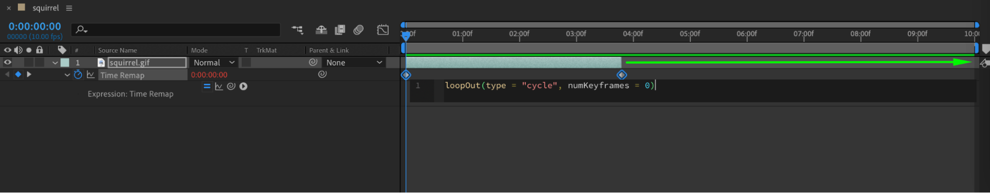Click the current time 0:00:00:00 display
990x193 pixels.
coord(35,26)
